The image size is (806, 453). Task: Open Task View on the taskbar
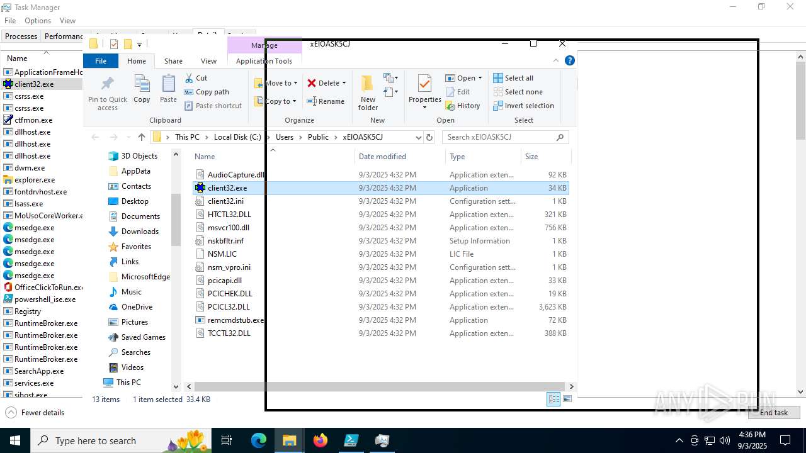tap(227, 440)
